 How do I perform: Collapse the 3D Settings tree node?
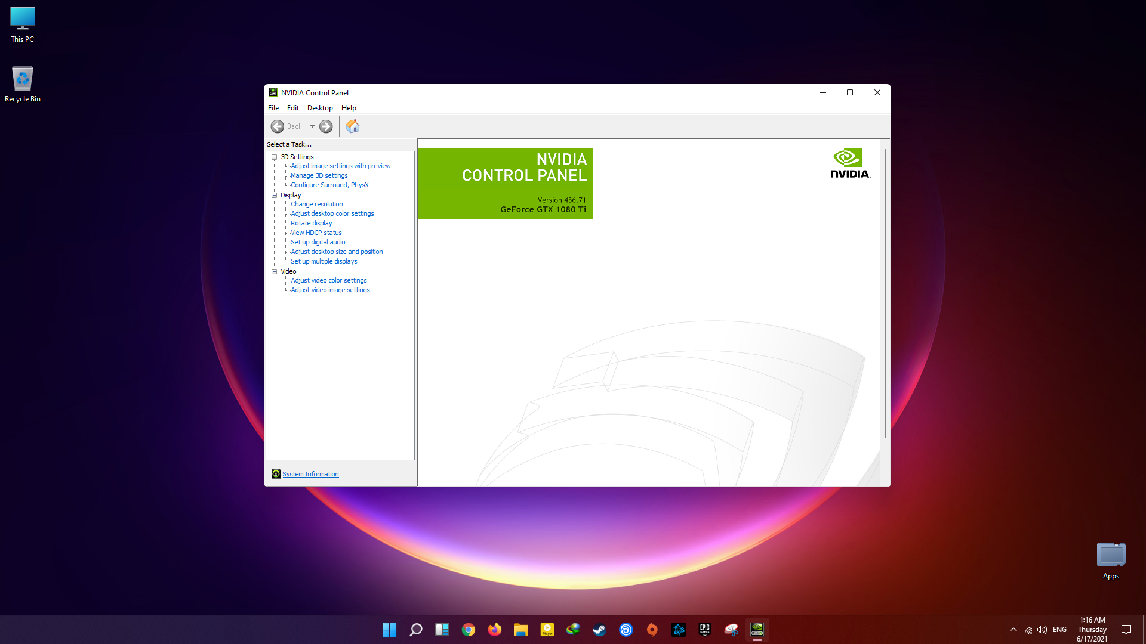275,157
